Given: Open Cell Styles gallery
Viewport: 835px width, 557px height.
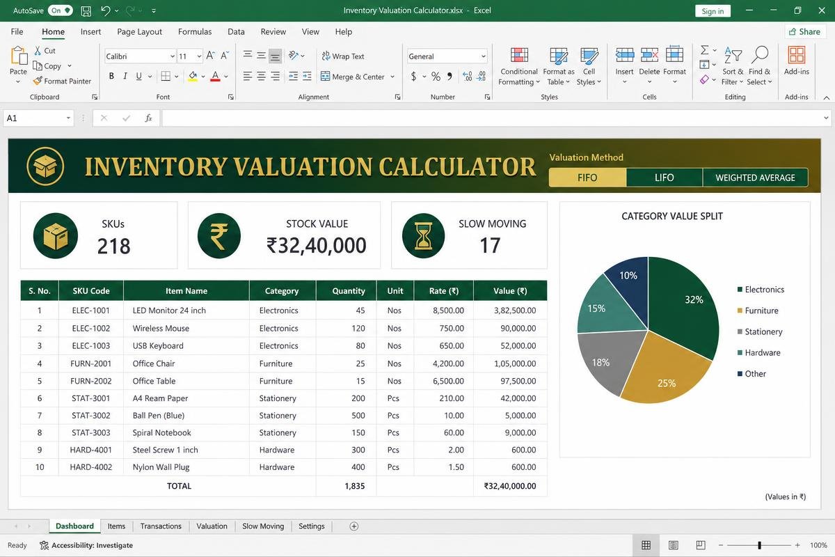Looking at the screenshot, I should coord(589,66).
